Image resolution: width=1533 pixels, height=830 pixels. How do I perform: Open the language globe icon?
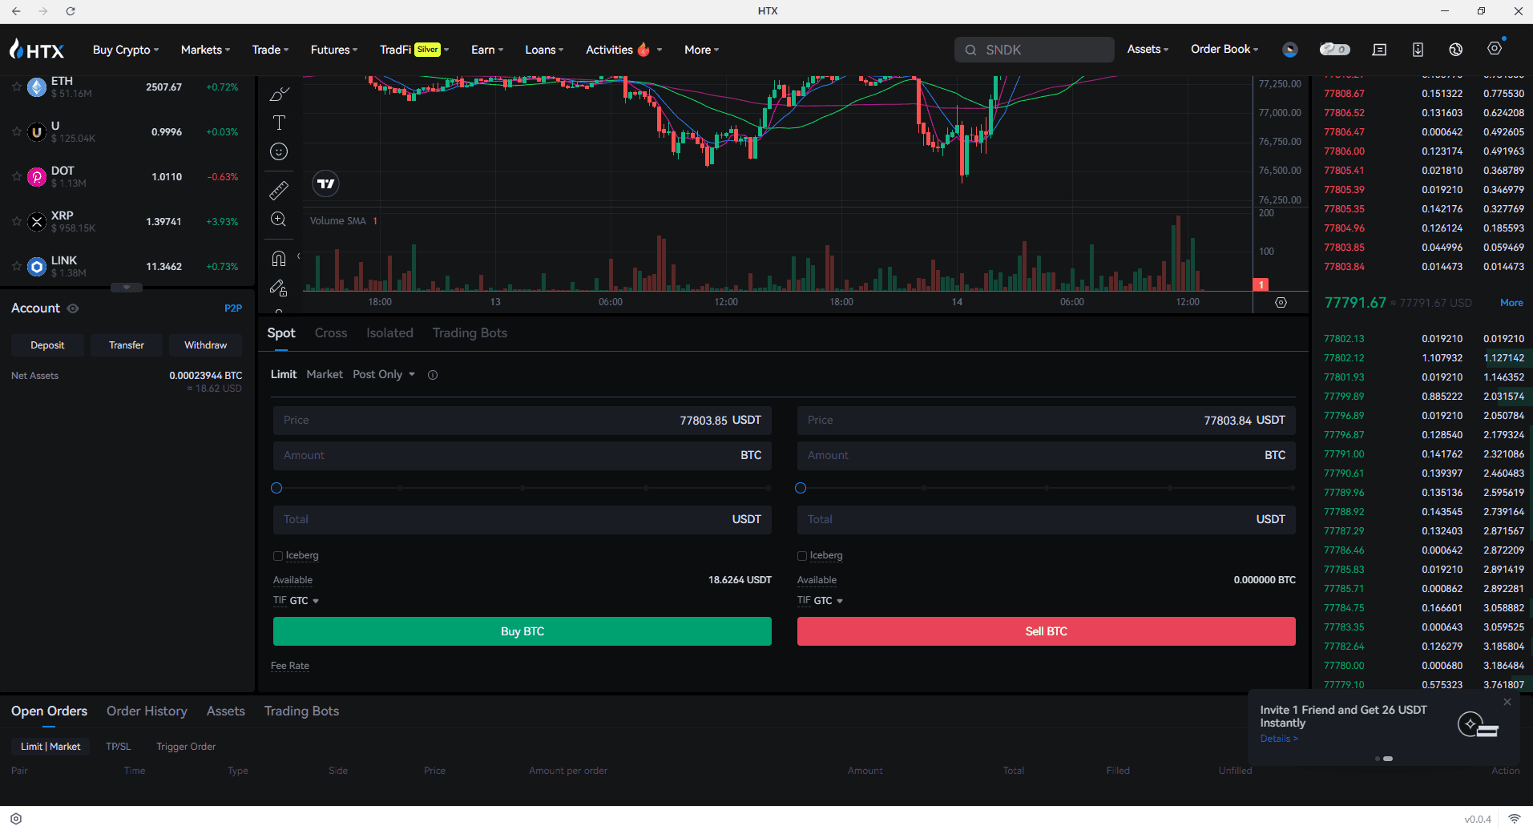(x=1456, y=50)
